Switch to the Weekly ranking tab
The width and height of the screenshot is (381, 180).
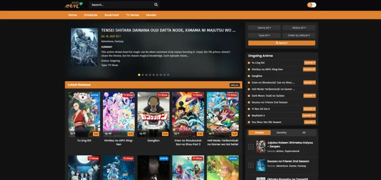(259, 133)
